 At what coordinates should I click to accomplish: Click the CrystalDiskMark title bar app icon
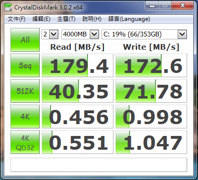pos(8,8)
